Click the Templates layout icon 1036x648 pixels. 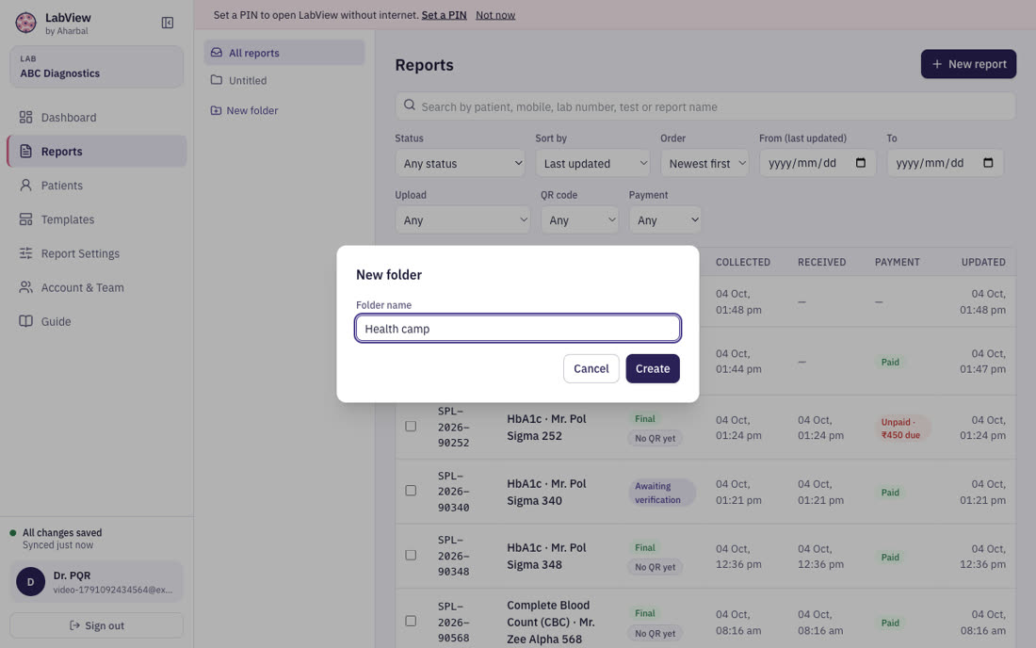point(25,219)
